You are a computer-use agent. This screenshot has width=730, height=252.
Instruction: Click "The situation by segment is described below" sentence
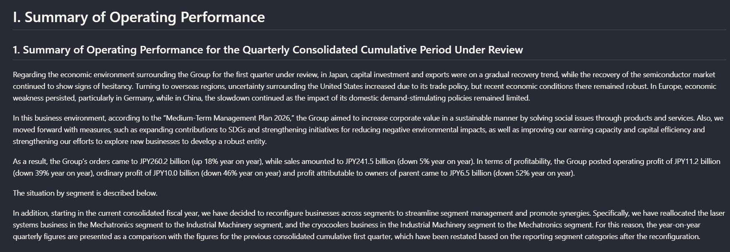[85, 193]
